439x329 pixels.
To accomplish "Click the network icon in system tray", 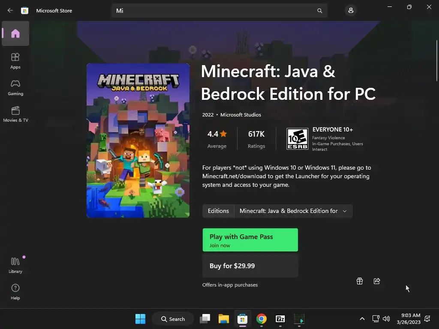I will coord(376,319).
